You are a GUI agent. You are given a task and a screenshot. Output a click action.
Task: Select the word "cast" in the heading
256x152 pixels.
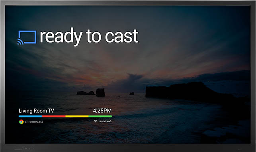click(x=122, y=36)
